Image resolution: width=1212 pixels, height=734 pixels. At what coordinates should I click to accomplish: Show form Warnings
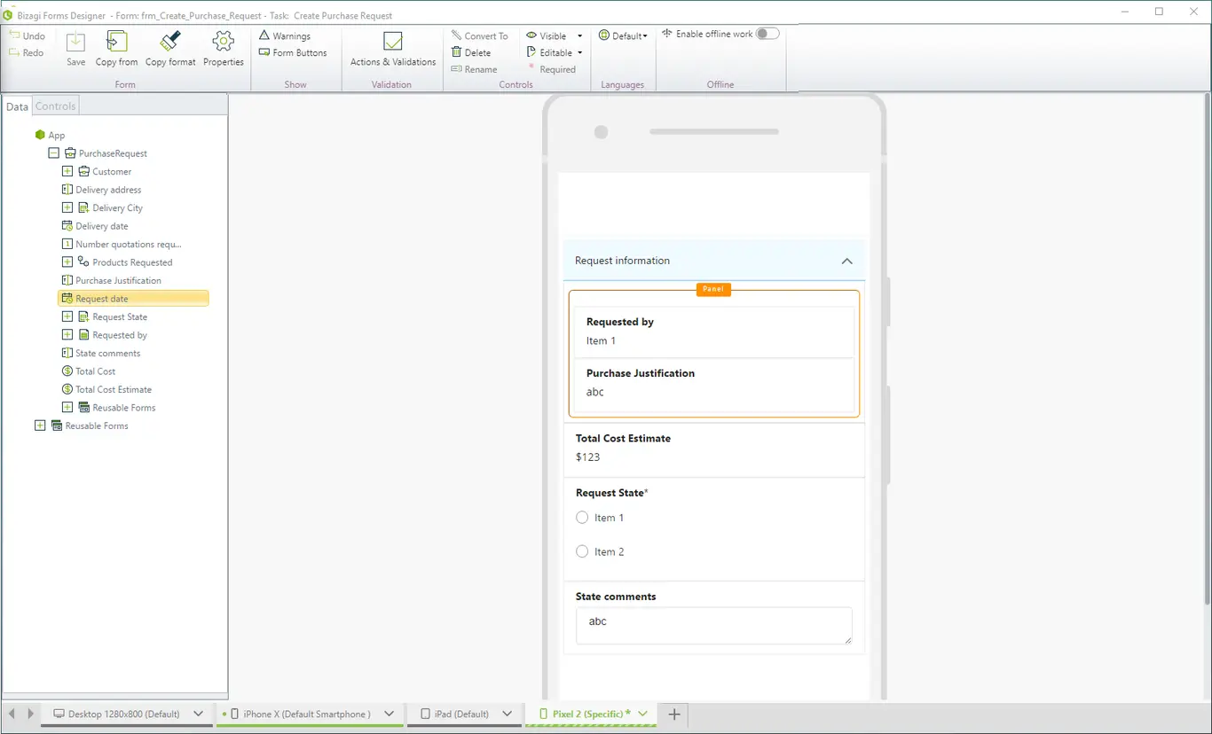click(x=285, y=35)
